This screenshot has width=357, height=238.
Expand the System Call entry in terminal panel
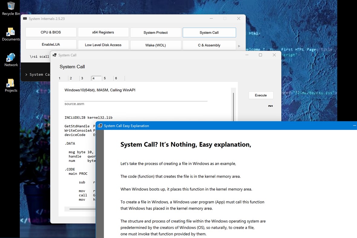pyautogui.click(x=26, y=74)
